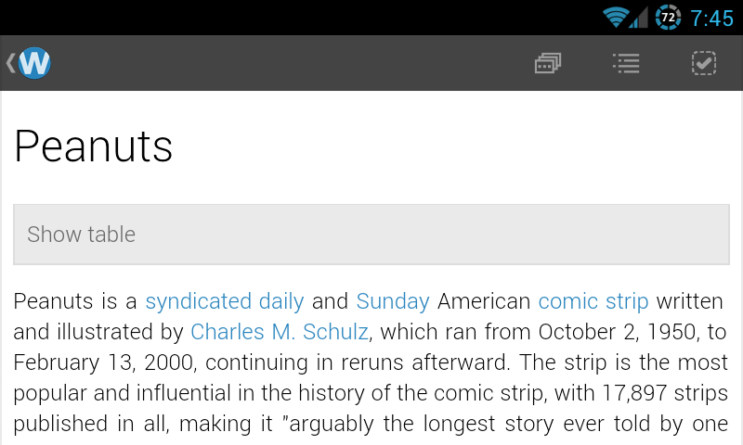This screenshot has width=743, height=445.
Task: Open the table of contents list icon
Action: pos(626,63)
